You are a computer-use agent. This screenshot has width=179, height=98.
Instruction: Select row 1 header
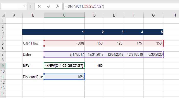pos(3,21)
